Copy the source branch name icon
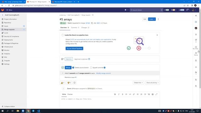The width and height of the screenshot is (201, 113). 92,23
